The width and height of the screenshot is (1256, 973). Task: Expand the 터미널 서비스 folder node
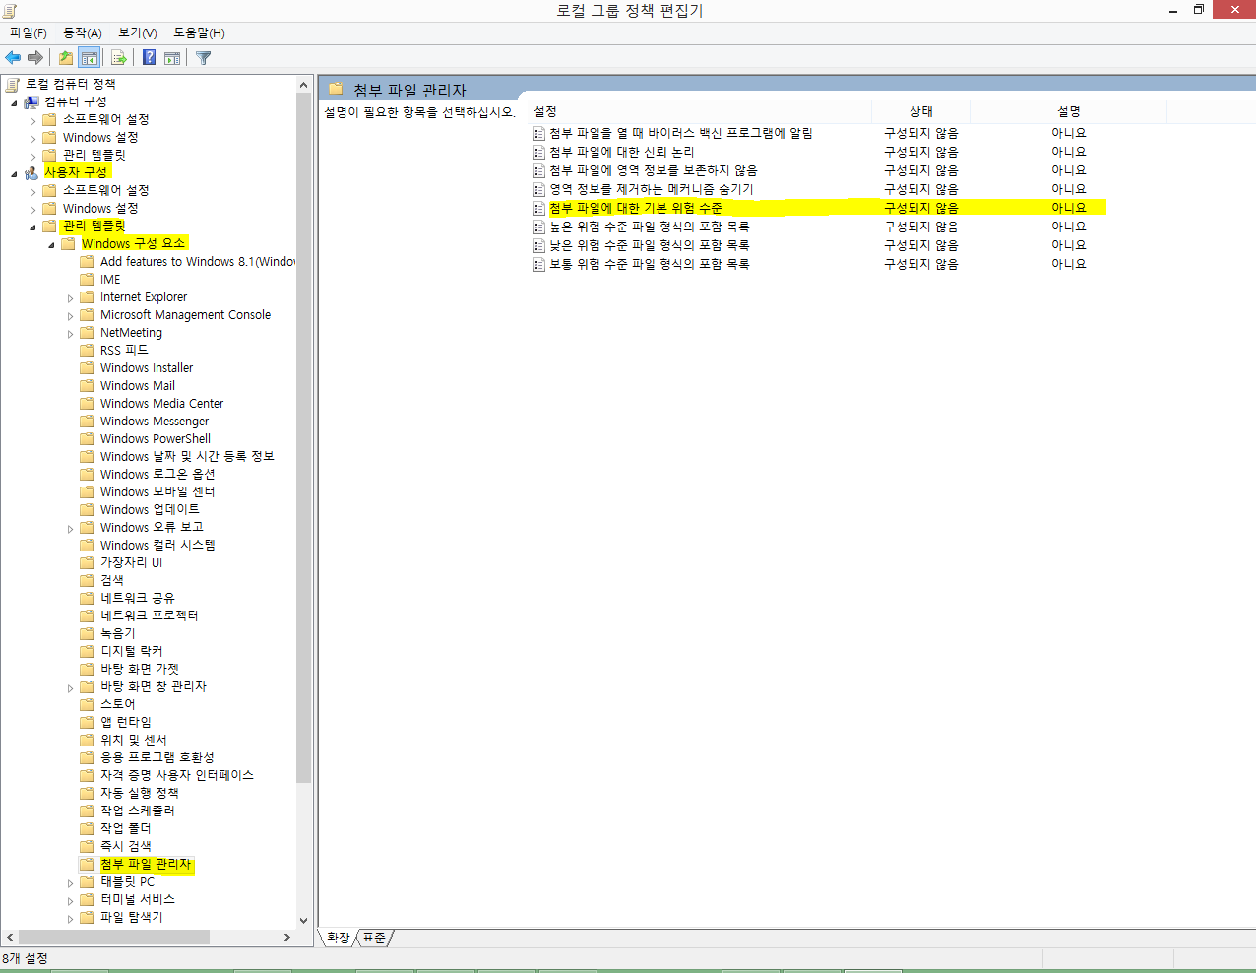(70, 900)
